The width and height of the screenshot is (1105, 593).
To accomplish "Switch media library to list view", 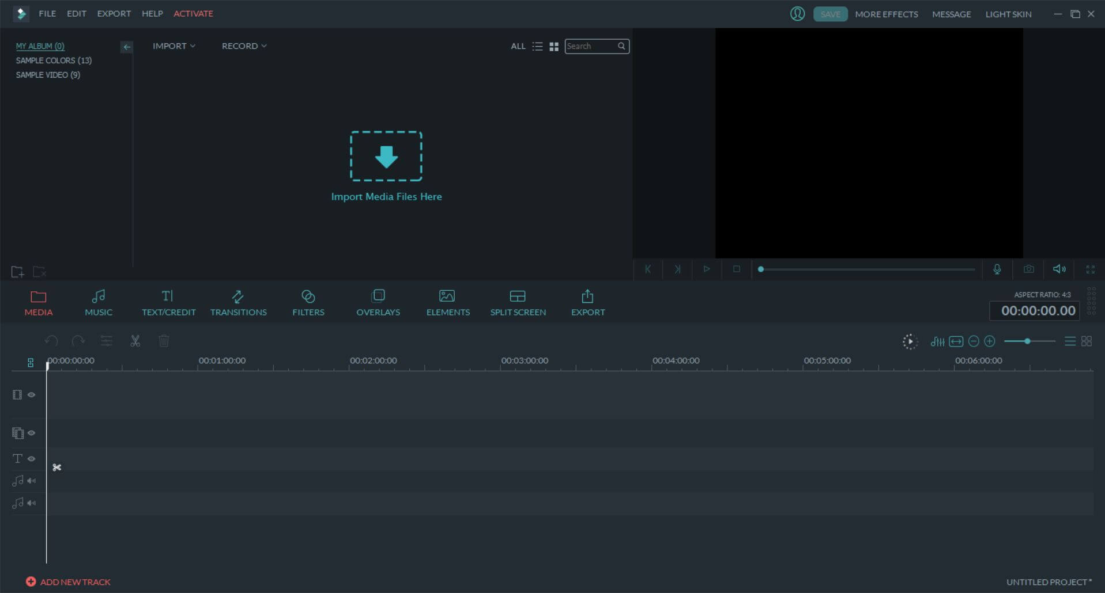I will click(x=537, y=46).
